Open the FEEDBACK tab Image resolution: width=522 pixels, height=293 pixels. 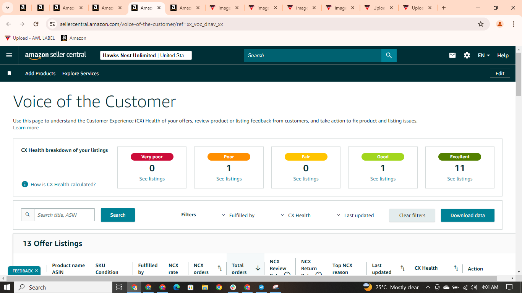click(x=23, y=271)
